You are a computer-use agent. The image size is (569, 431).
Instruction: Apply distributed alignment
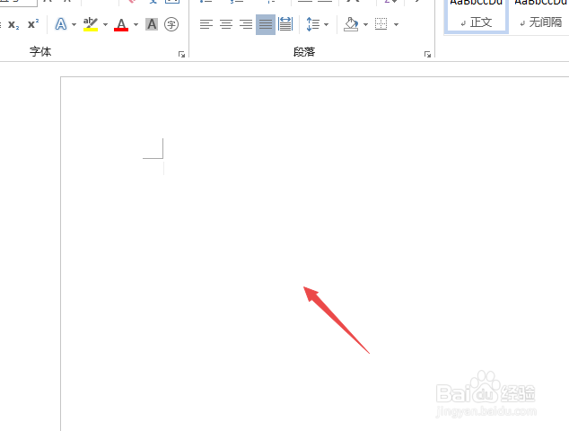point(285,24)
